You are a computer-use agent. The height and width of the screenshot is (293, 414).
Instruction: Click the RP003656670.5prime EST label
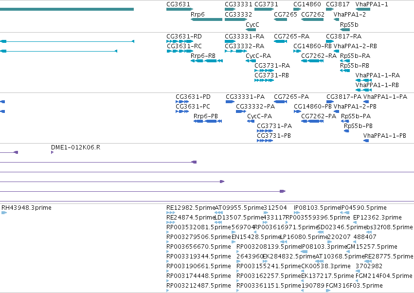(198, 246)
